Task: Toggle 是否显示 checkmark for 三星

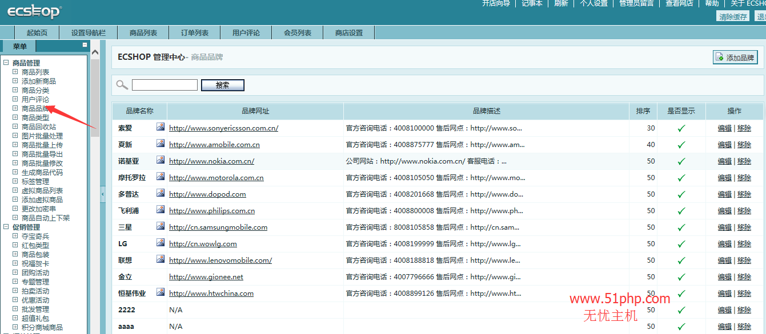Action: [x=681, y=227]
